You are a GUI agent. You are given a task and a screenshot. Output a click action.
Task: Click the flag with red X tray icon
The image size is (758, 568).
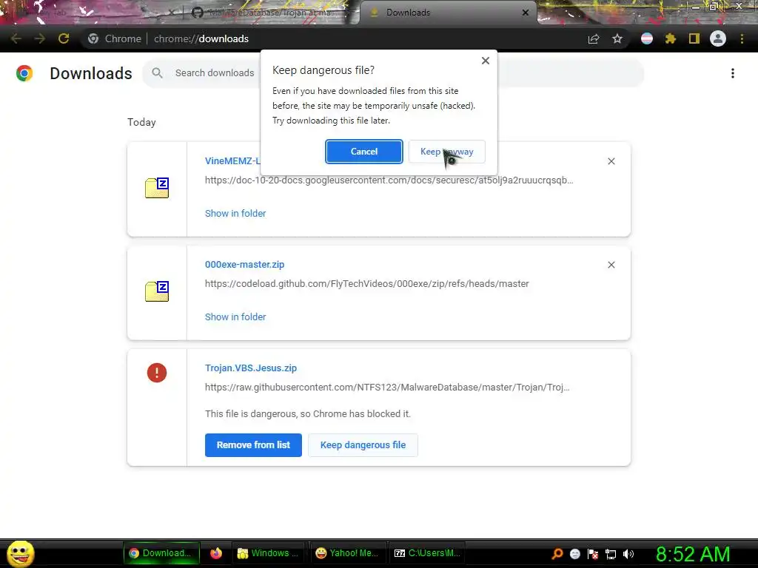593,554
